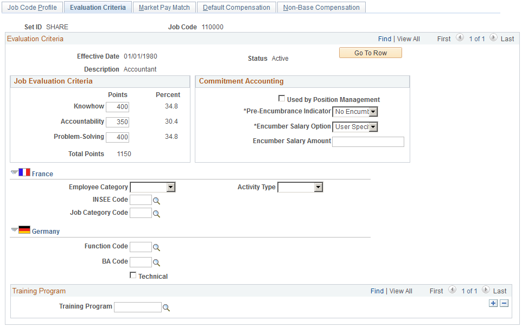Image resolution: width=522 pixels, height=327 pixels.
Task: Add a new Training Program row
Action: coord(493,303)
